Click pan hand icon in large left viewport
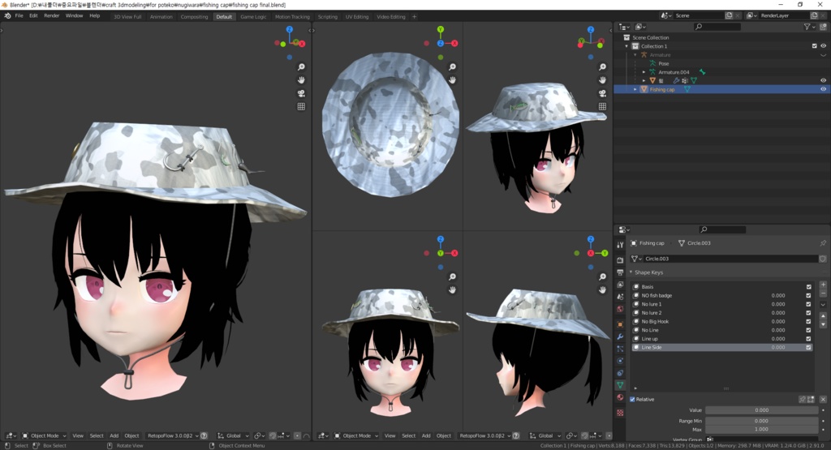Screen dimensions: 831x450 click(x=301, y=80)
